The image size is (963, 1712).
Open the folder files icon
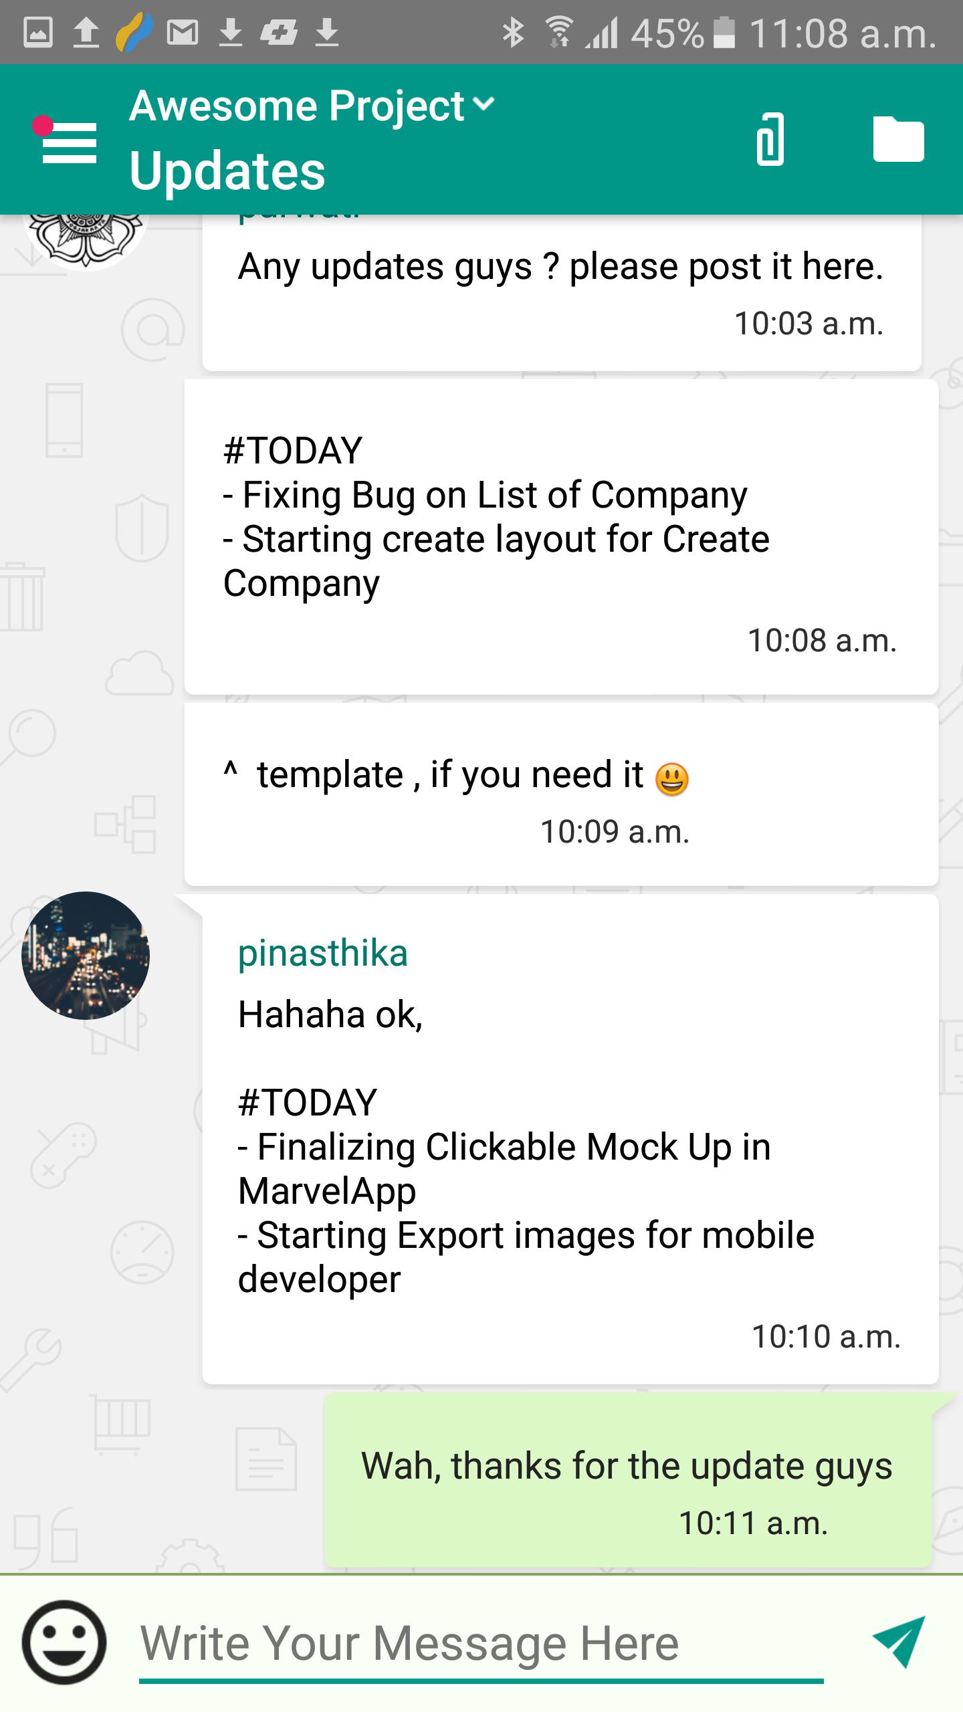click(898, 139)
